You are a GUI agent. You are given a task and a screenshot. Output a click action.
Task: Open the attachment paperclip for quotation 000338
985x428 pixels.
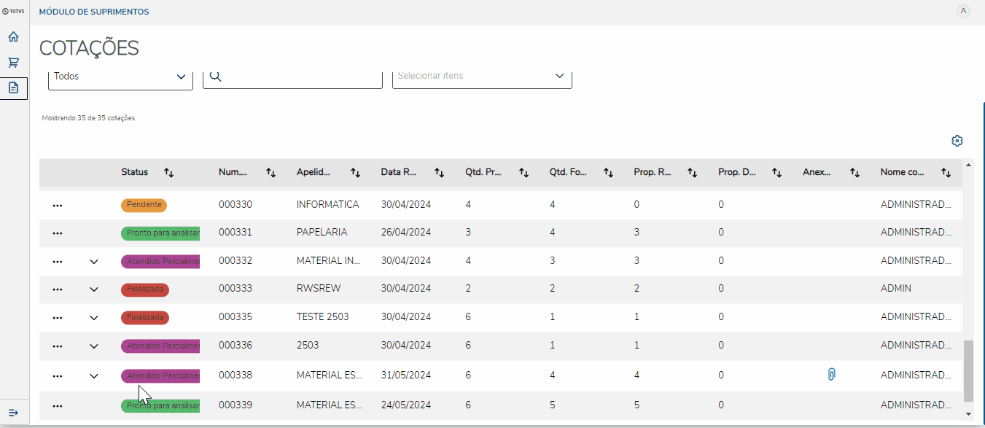pyautogui.click(x=831, y=375)
